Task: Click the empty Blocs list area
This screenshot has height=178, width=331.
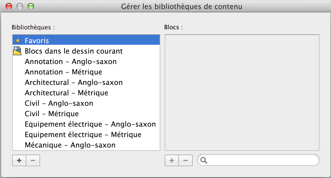Action: click(x=242, y=92)
